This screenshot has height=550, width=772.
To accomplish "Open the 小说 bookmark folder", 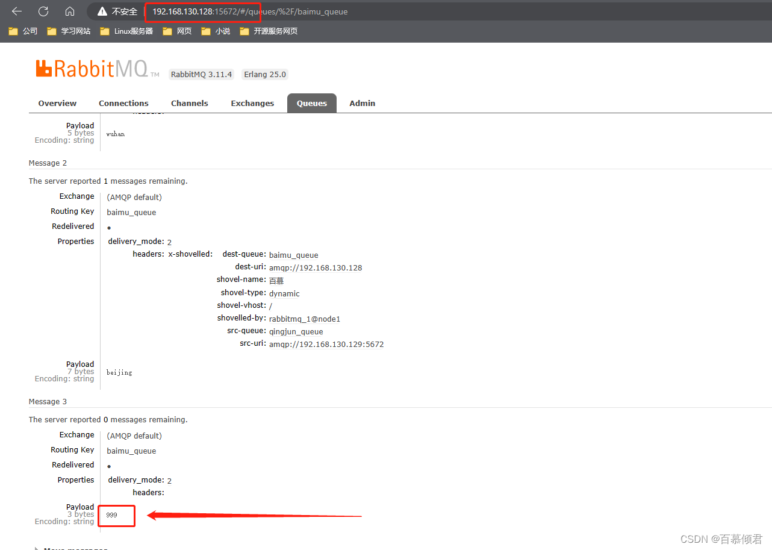I will coord(216,31).
